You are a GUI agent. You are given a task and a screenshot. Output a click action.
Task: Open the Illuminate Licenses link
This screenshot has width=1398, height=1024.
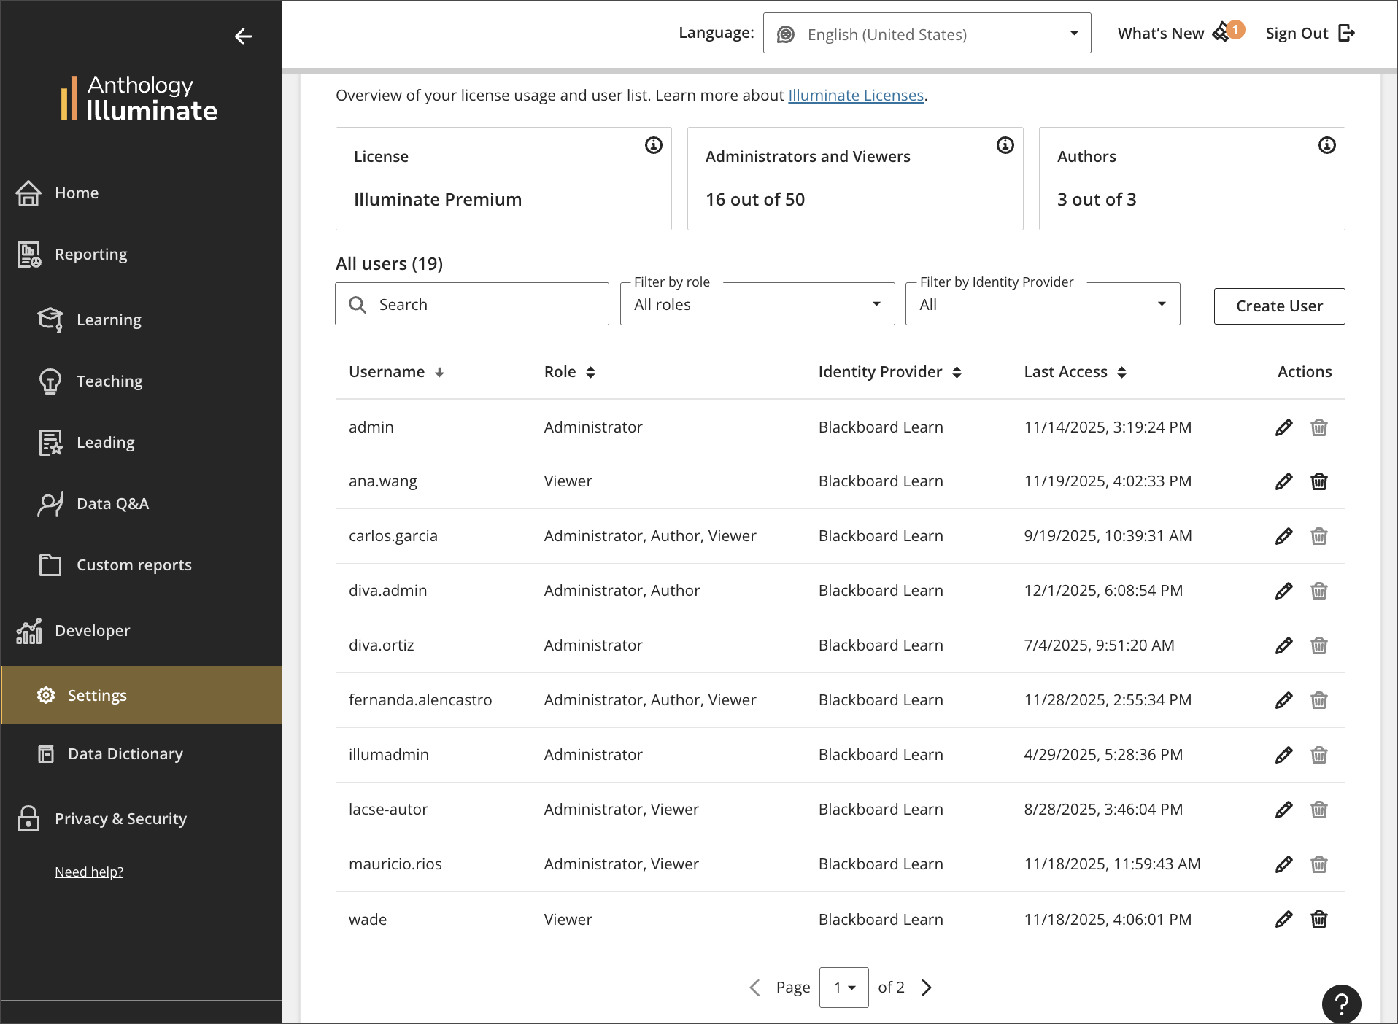(855, 95)
